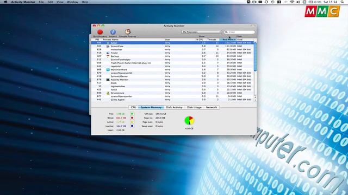Click the menu bar clock Sat 15:54
348x195 pixels.
point(330,2)
